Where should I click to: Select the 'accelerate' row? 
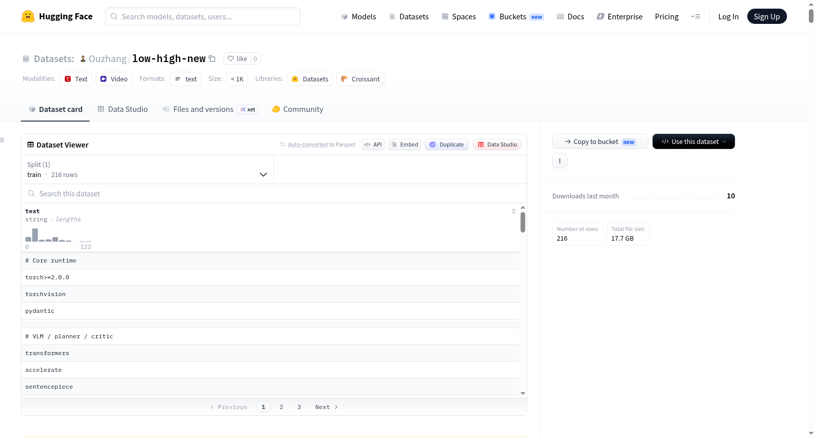click(x=270, y=370)
